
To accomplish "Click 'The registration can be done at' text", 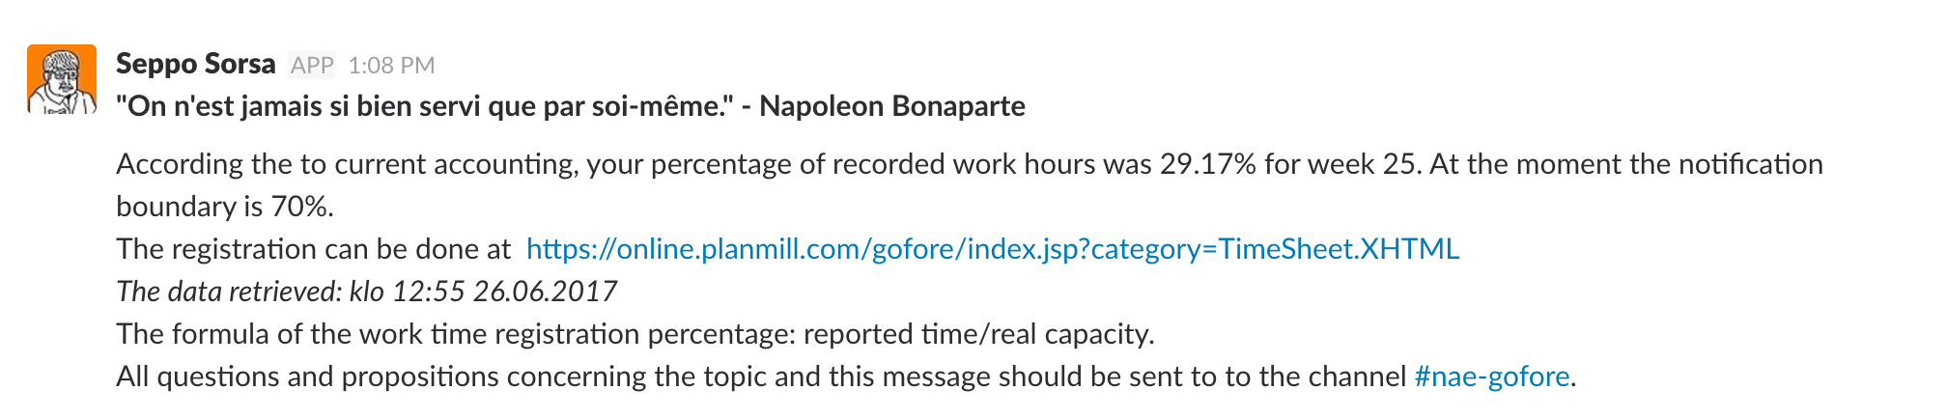I will (x=313, y=249).
